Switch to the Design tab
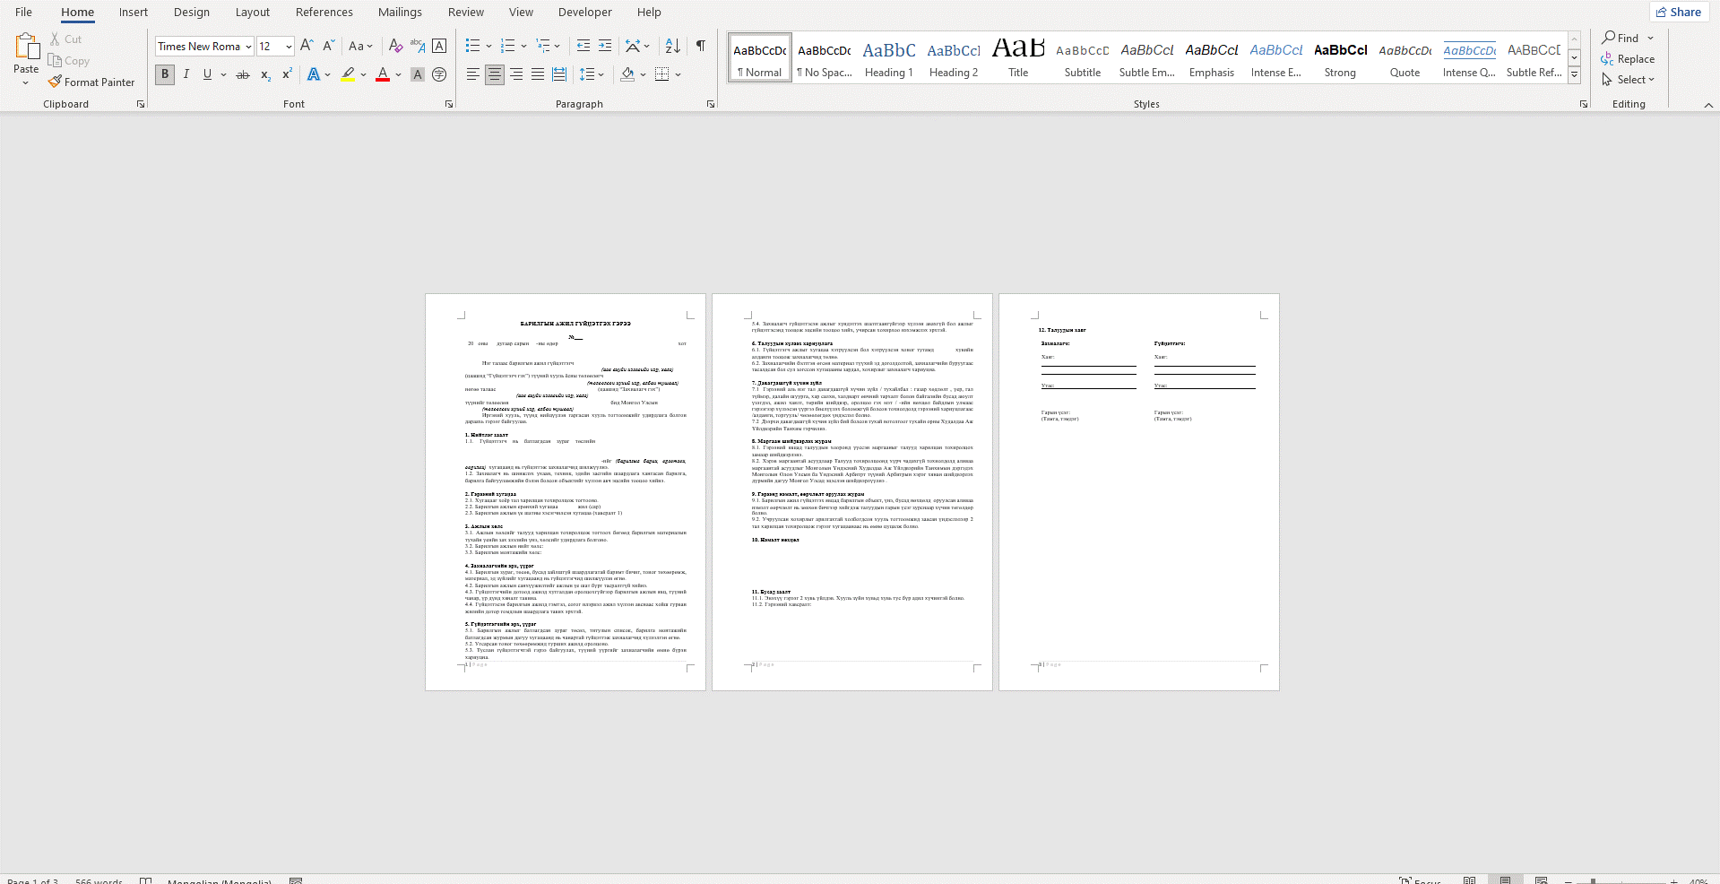 [192, 12]
